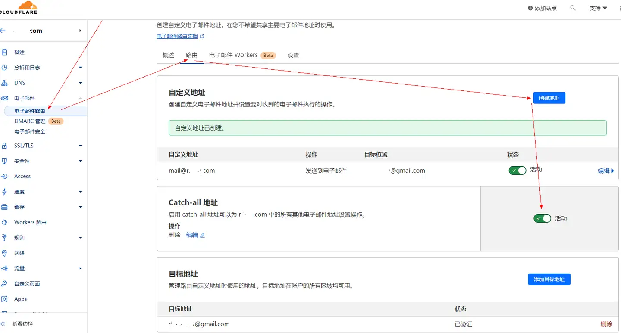621x333 pixels.
Task: Select the Access sidebar item
Action: pos(22,176)
